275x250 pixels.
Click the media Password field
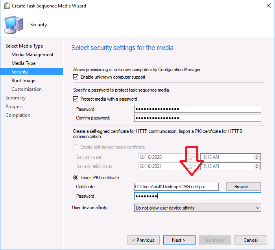[197, 109]
